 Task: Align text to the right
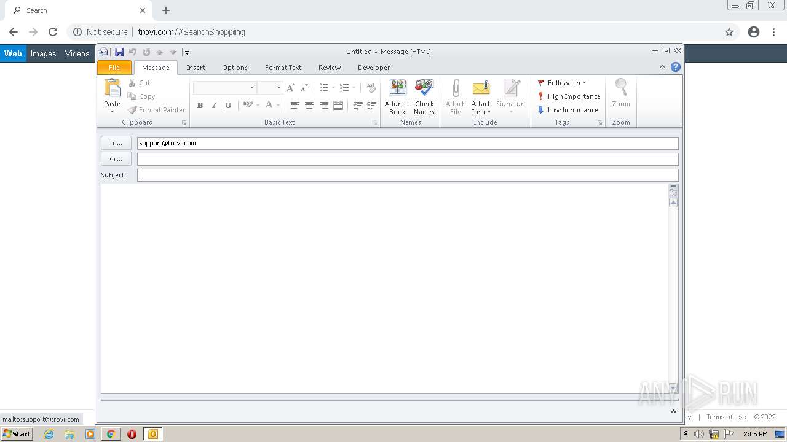(x=324, y=106)
